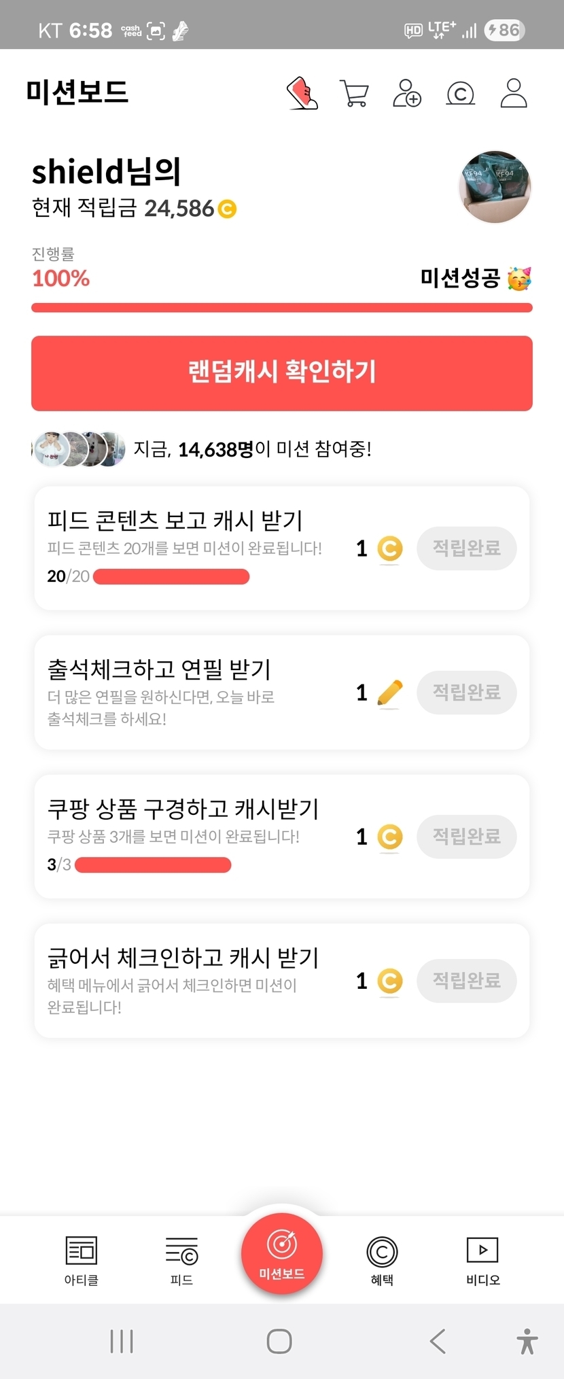Open the 혜택 tab
Viewport: 564px width, 1379px height.
[382, 1261]
